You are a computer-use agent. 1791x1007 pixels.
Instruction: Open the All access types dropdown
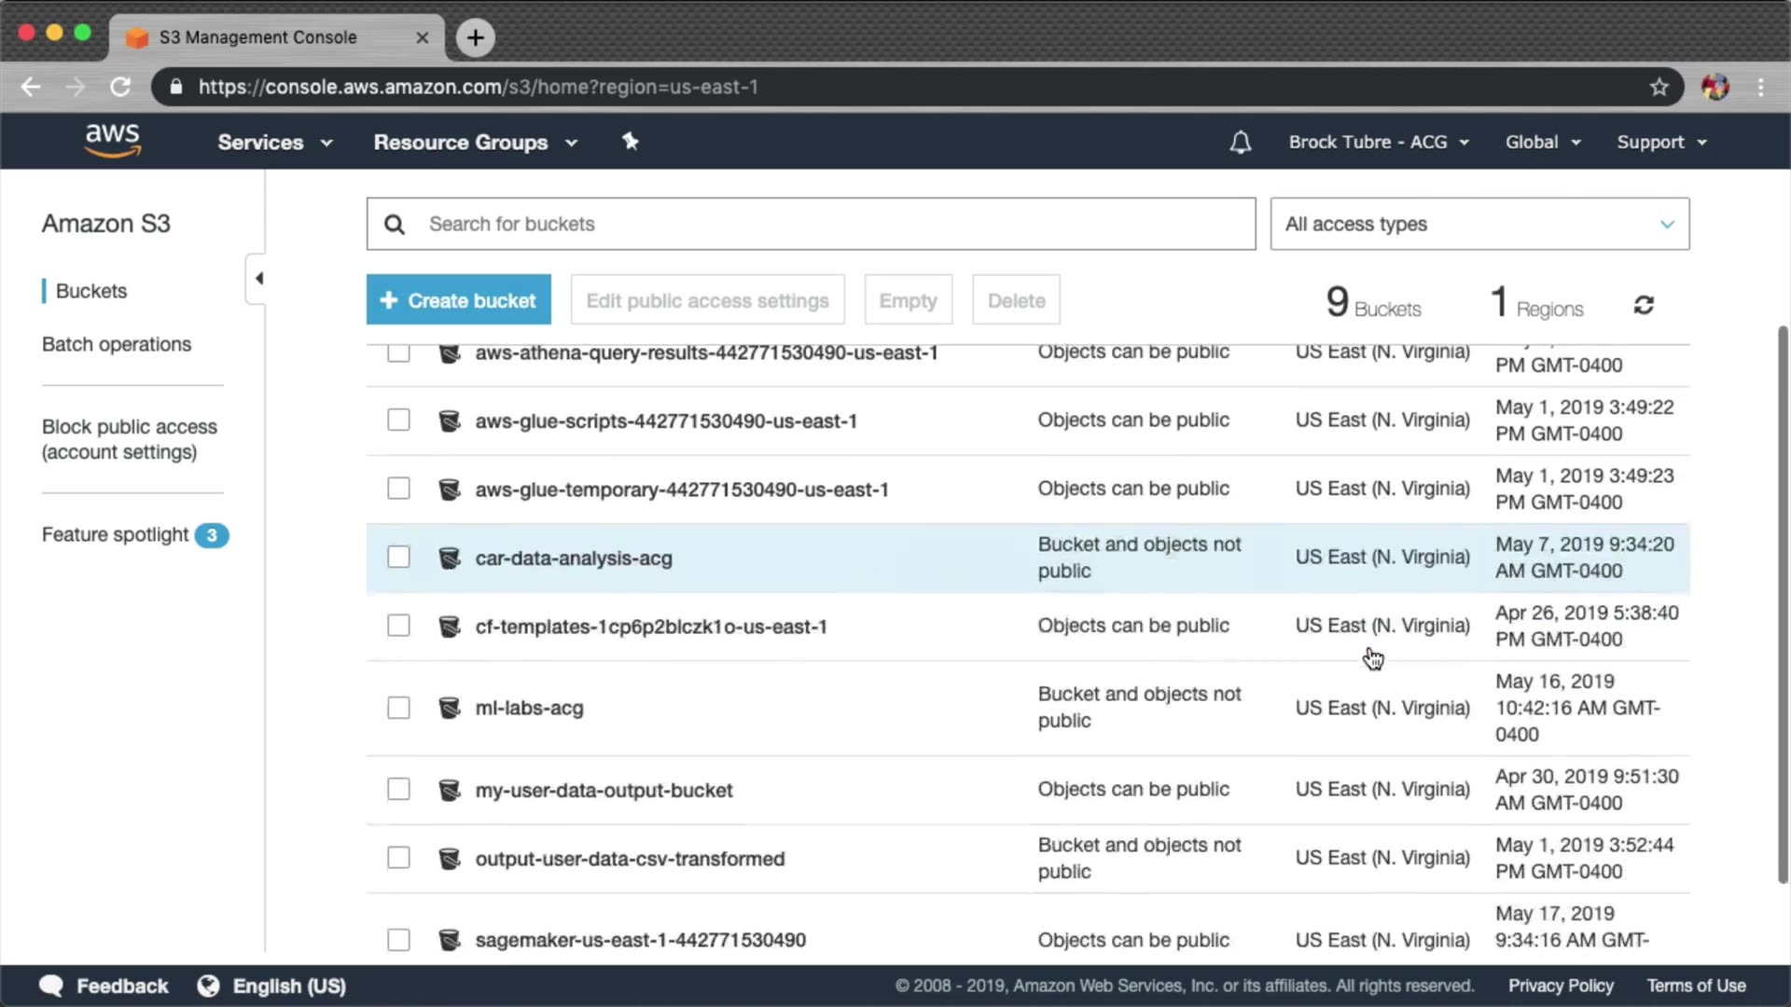point(1479,224)
